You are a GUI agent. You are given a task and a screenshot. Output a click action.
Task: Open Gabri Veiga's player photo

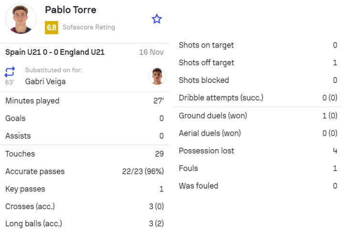coord(157,76)
